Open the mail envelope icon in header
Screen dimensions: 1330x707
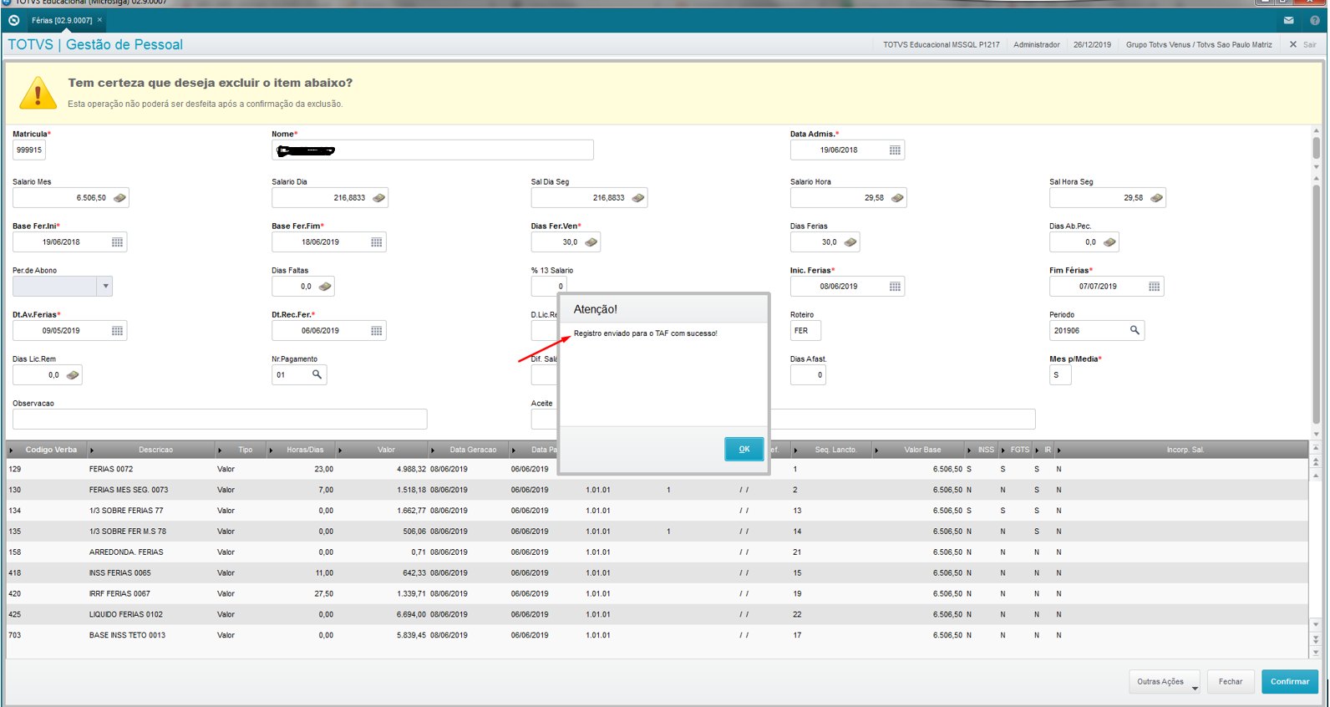pyautogui.click(x=1288, y=20)
